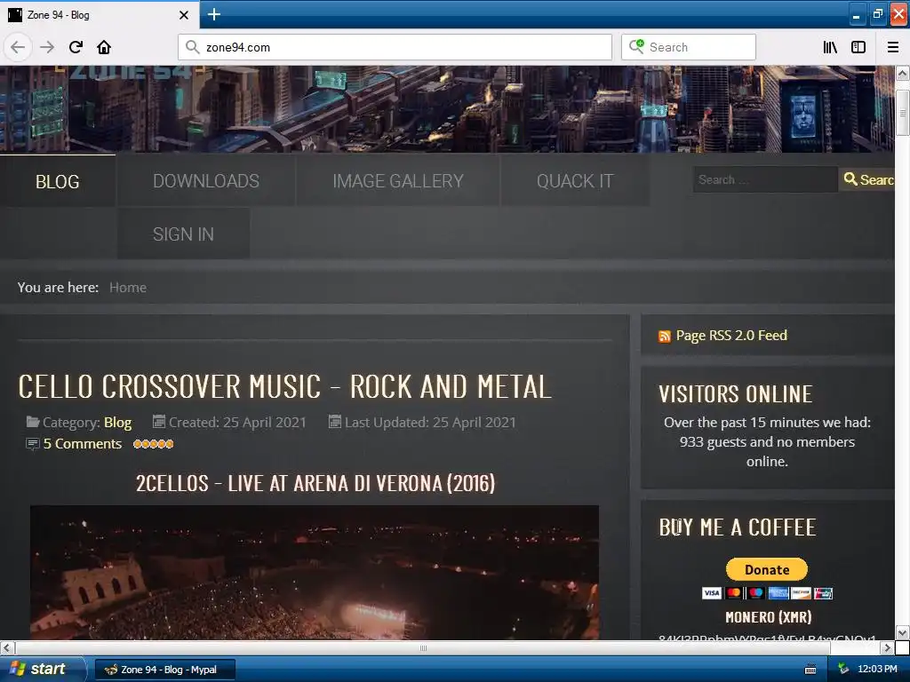Image resolution: width=910 pixels, height=682 pixels.
Task: Click the VISITORS ONLINE heading
Action: pyautogui.click(x=735, y=394)
